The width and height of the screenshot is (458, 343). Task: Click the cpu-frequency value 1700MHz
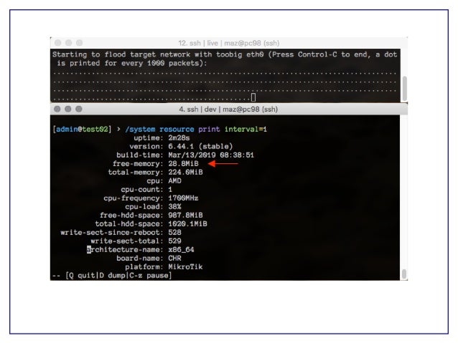[x=183, y=198]
